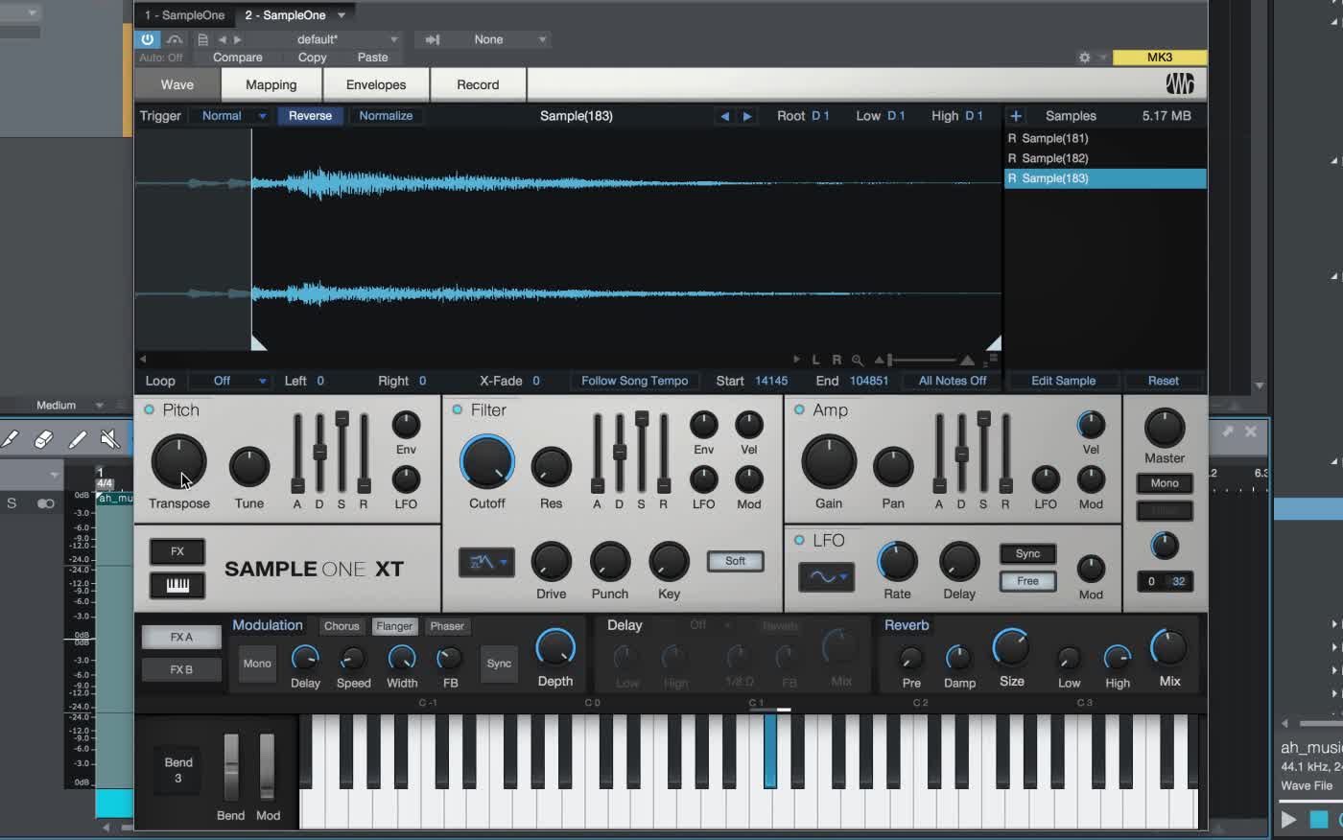This screenshot has width=1343, height=840.
Task: Toggle the Soft filter clipping button
Action: coord(735,561)
